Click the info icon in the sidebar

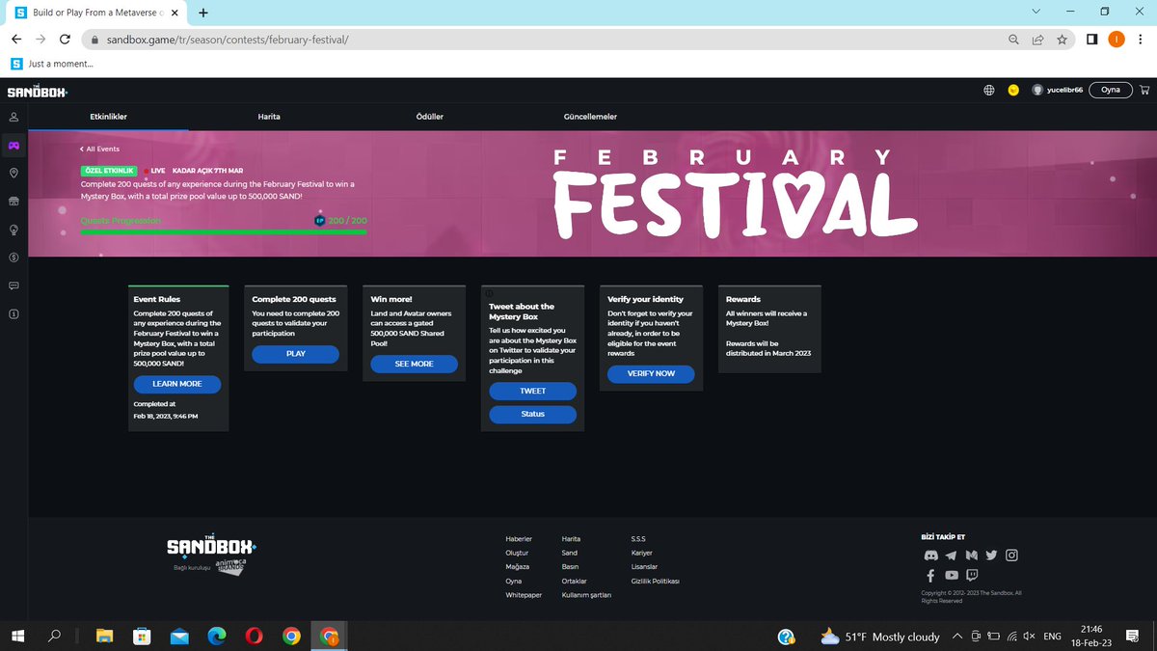point(13,314)
